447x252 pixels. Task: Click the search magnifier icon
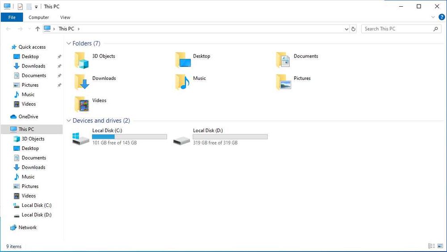pyautogui.click(x=435, y=29)
